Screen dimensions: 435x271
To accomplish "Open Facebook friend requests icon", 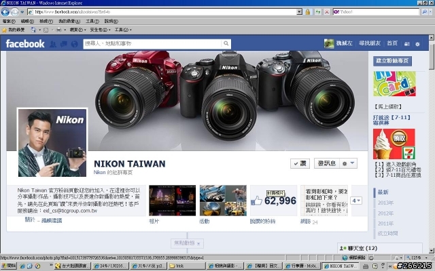I will 53,44.
